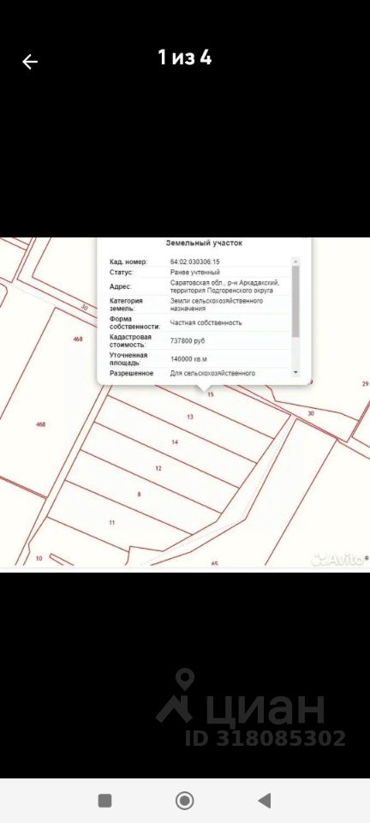
Task: Select parcel 11 on the map
Action: pyautogui.click(x=111, y=522)
